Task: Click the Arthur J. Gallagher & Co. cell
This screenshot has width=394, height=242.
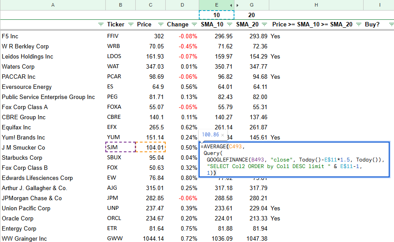Action: (x=53, y=188)
